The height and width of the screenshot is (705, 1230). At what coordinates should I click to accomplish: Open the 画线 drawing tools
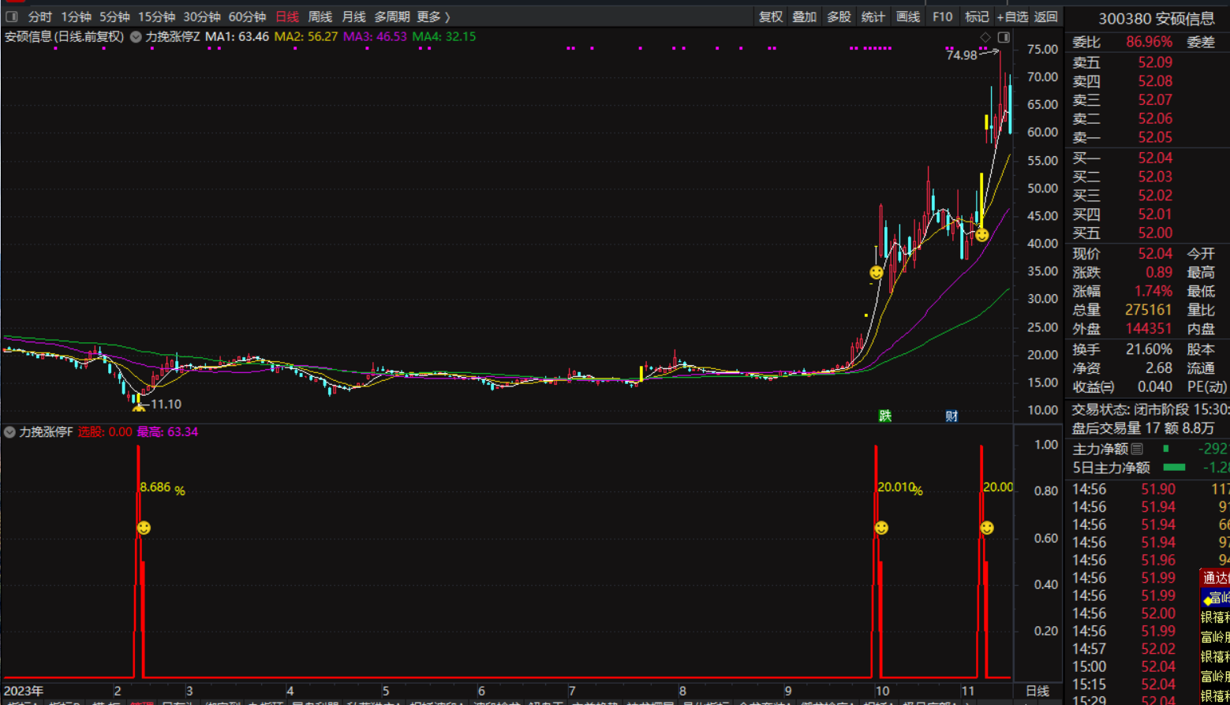pyautogui.click(x=908, y=17)
